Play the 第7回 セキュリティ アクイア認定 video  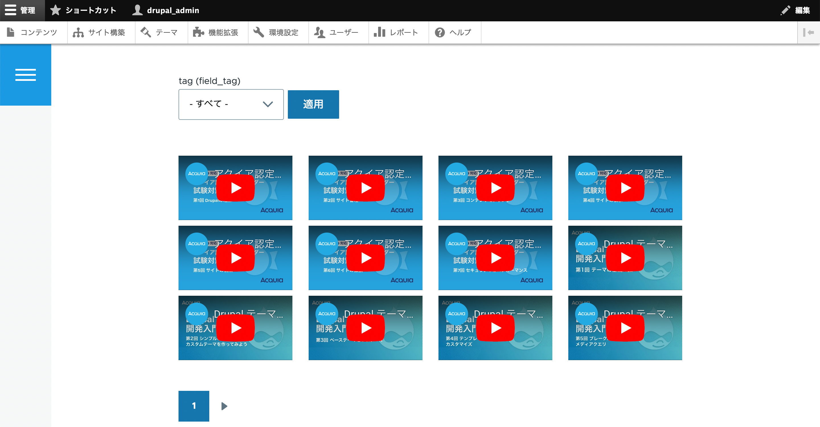[495, 258]
